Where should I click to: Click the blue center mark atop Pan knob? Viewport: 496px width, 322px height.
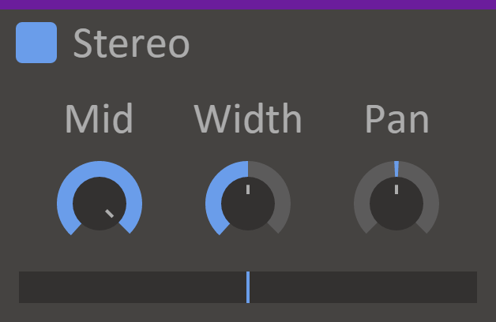(x=396, y=168)
